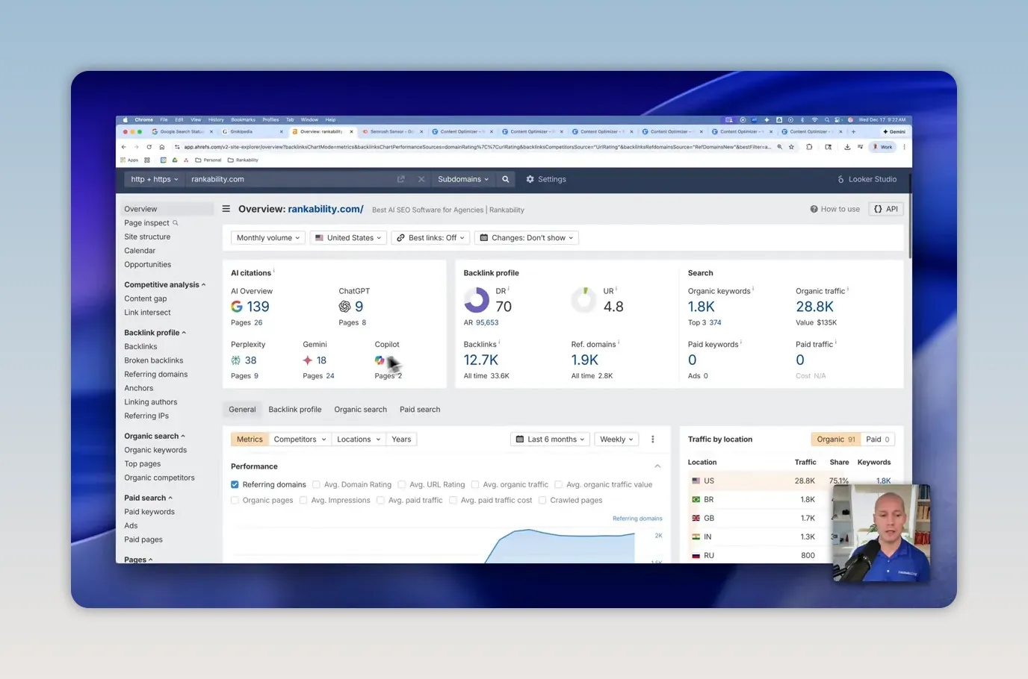Open Last 6 months date range dropdown
Screen dimensions: 1028x679
pos(551,439)
